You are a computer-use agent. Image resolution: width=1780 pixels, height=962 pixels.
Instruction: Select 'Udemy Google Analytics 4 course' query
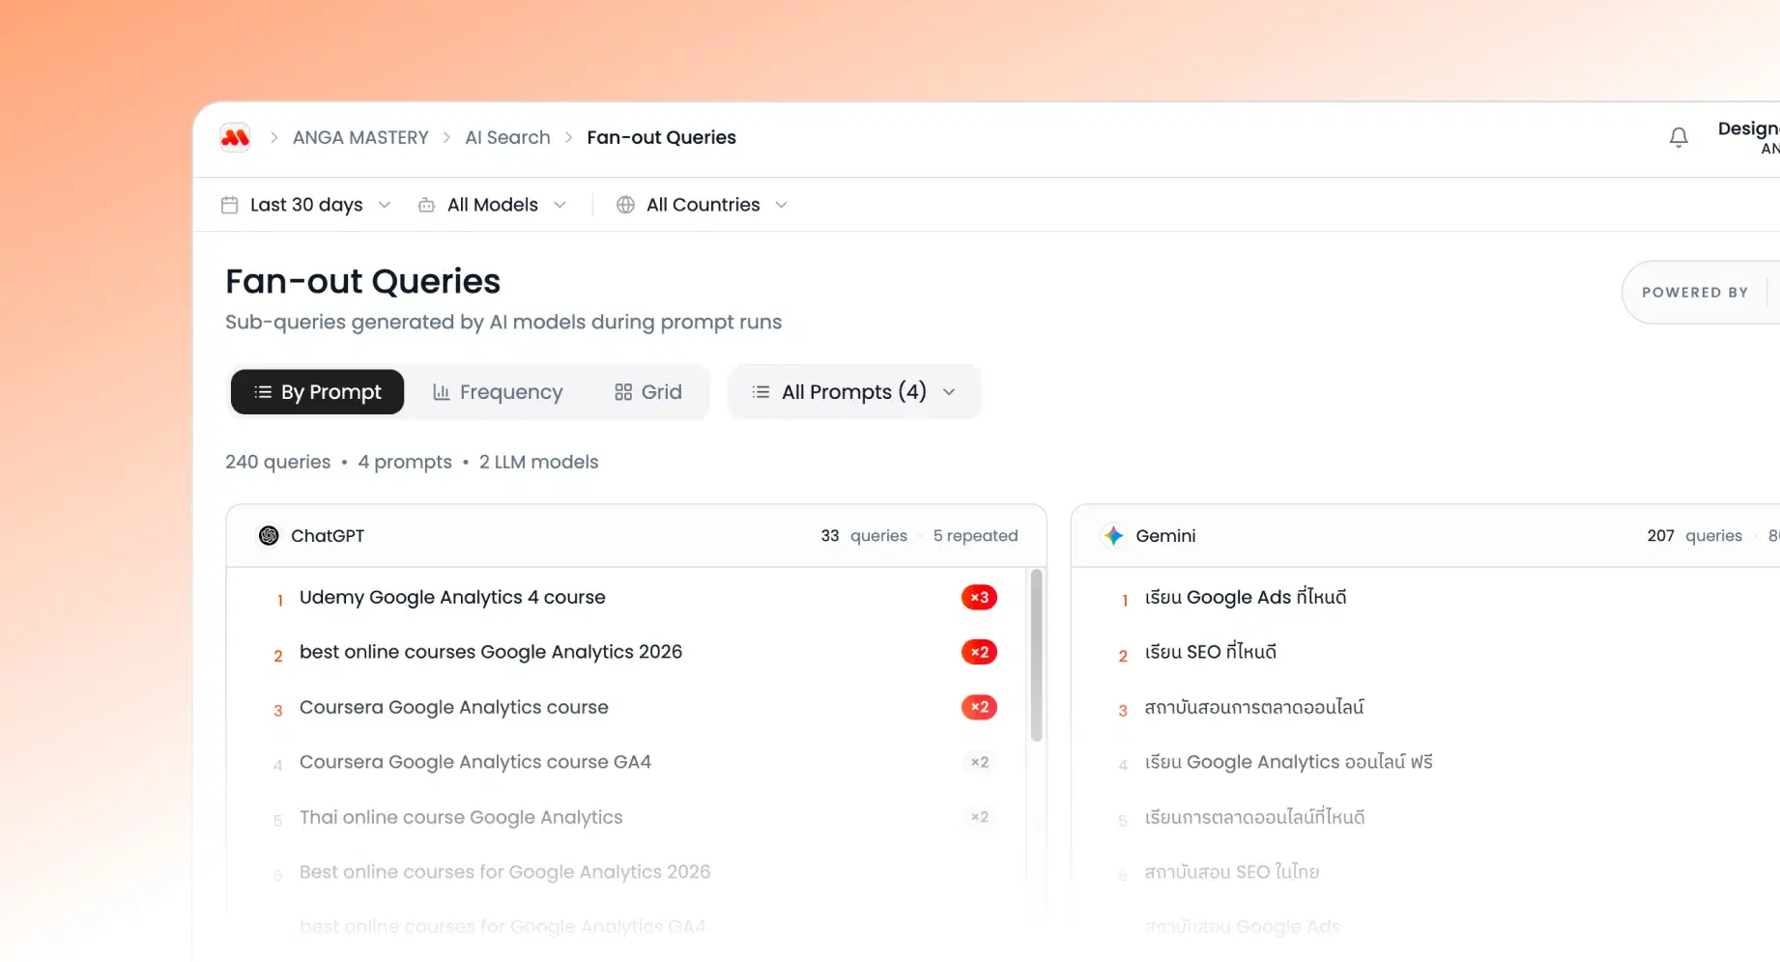click(452, 597)
